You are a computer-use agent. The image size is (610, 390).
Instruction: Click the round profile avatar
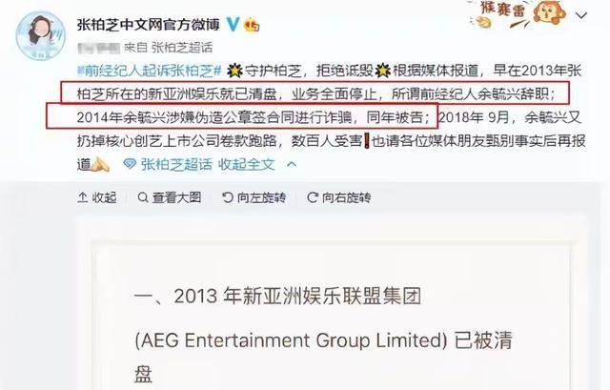click(x=40, y=35)
